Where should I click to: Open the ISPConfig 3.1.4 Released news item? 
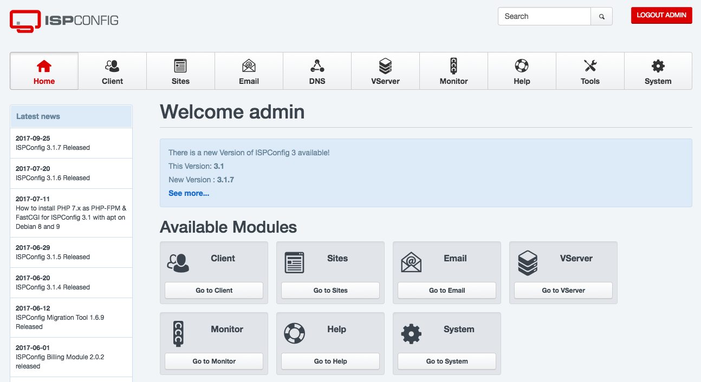coord(71,282)
